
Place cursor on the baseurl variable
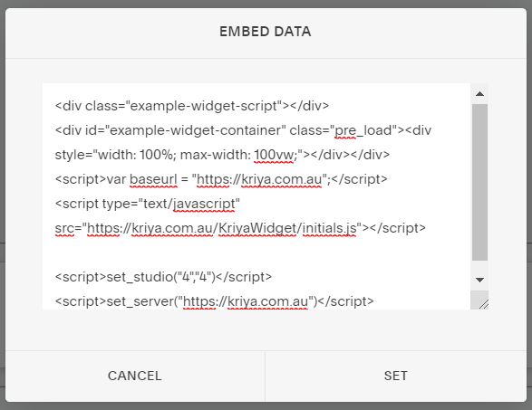click(x=153, y=179)
